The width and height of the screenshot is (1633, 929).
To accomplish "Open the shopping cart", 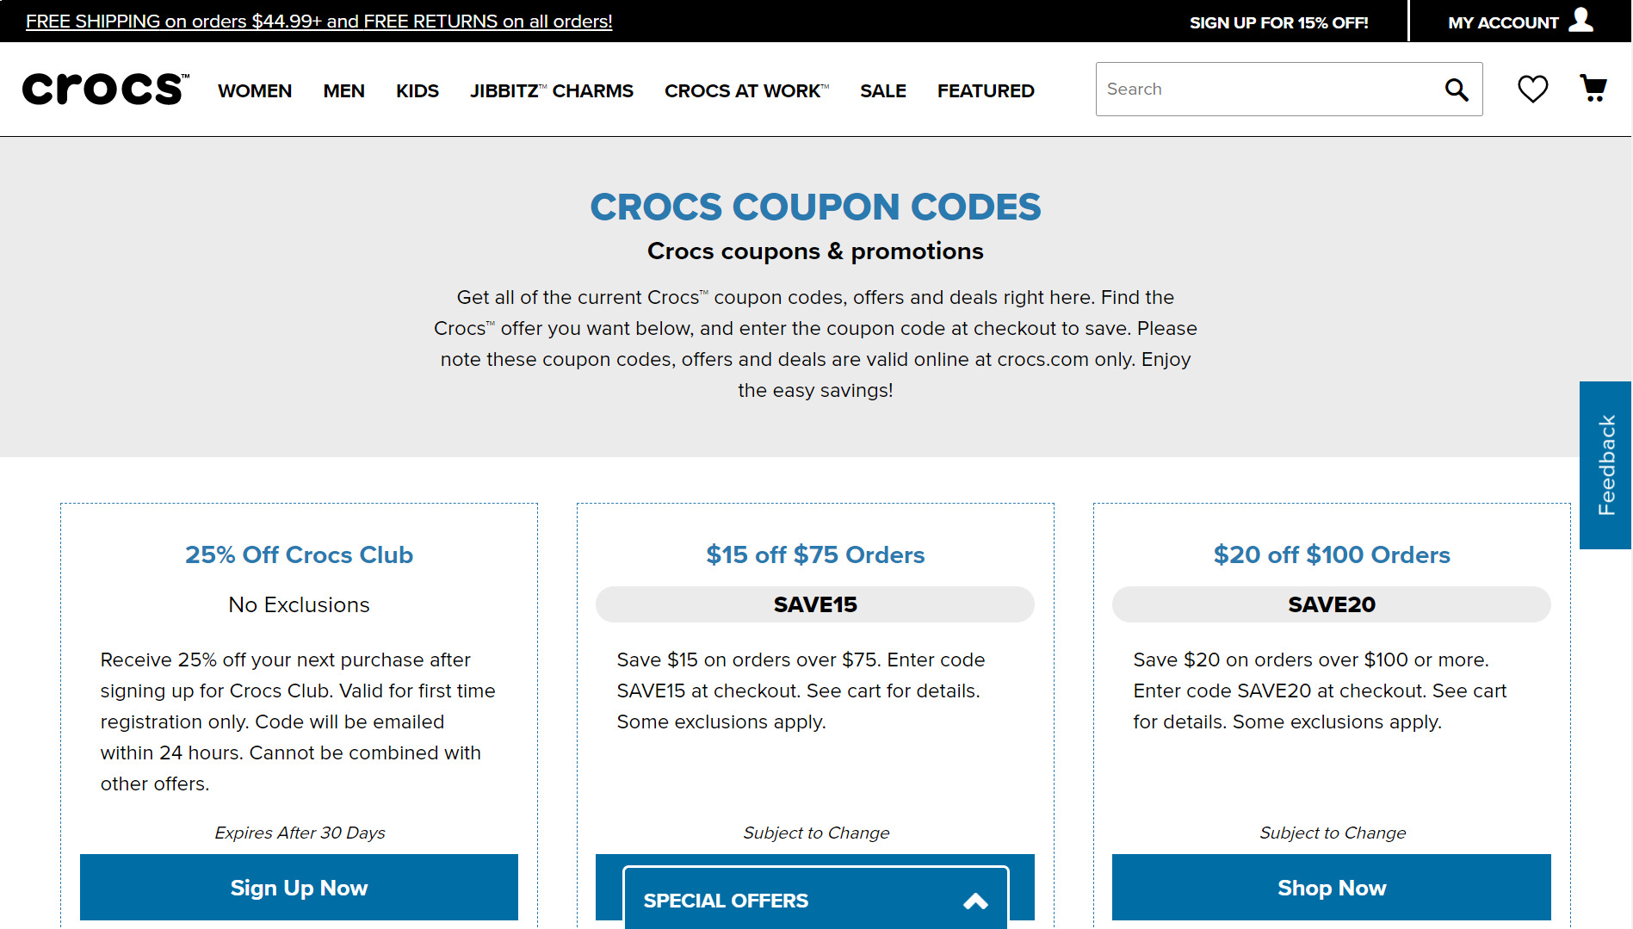I will tap(1593, 89).
